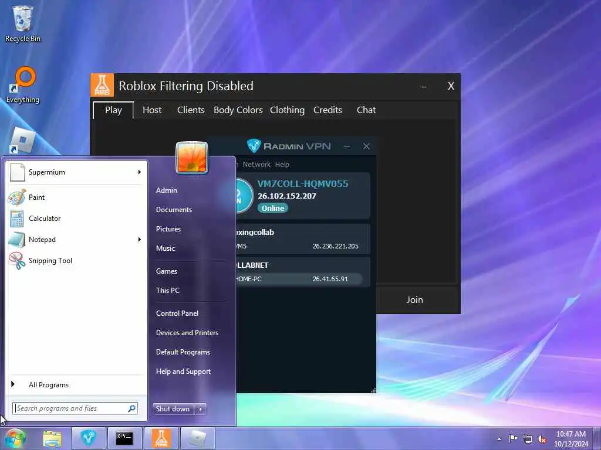Click the Windows Start orb
The image size is (601, 450).
(15, 438)
